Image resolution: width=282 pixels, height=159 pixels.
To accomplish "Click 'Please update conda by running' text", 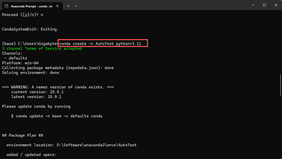I will [36, 106].
